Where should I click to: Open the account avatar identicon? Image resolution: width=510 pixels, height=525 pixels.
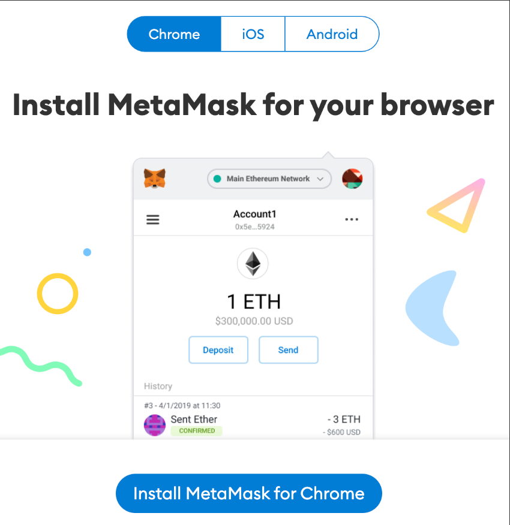(352, 179)
